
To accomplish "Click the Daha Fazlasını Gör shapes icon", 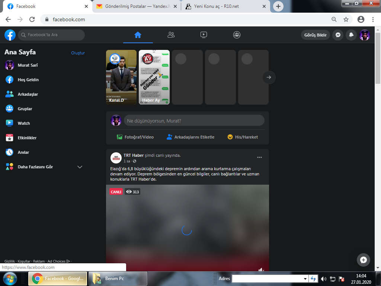I will tap(9, 167).
